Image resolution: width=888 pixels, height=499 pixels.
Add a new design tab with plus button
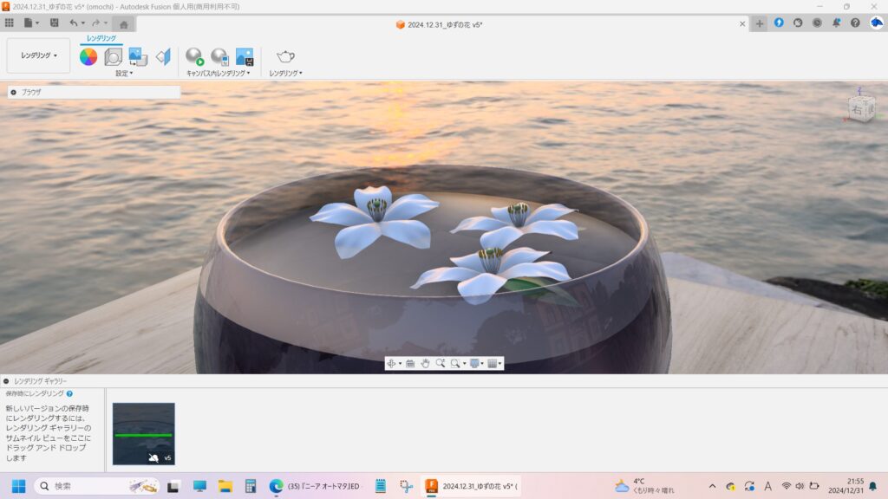760,23
